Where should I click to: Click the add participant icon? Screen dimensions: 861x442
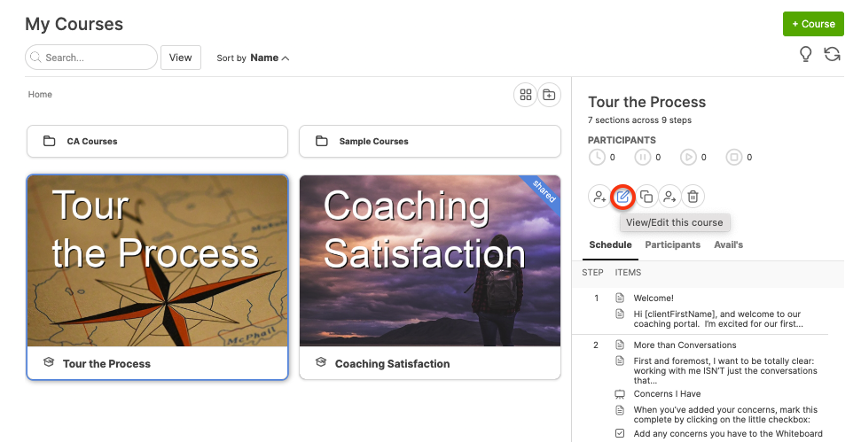599,197
